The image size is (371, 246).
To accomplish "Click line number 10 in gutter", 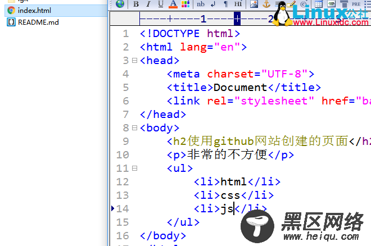I will coord(123,155).
